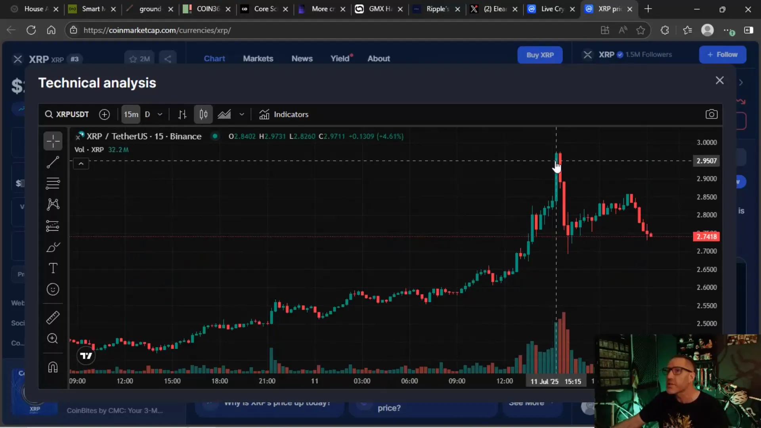Click the XRP / TetherUS chart title
Viewport: 761px width, 428px height.
[144, 136]
